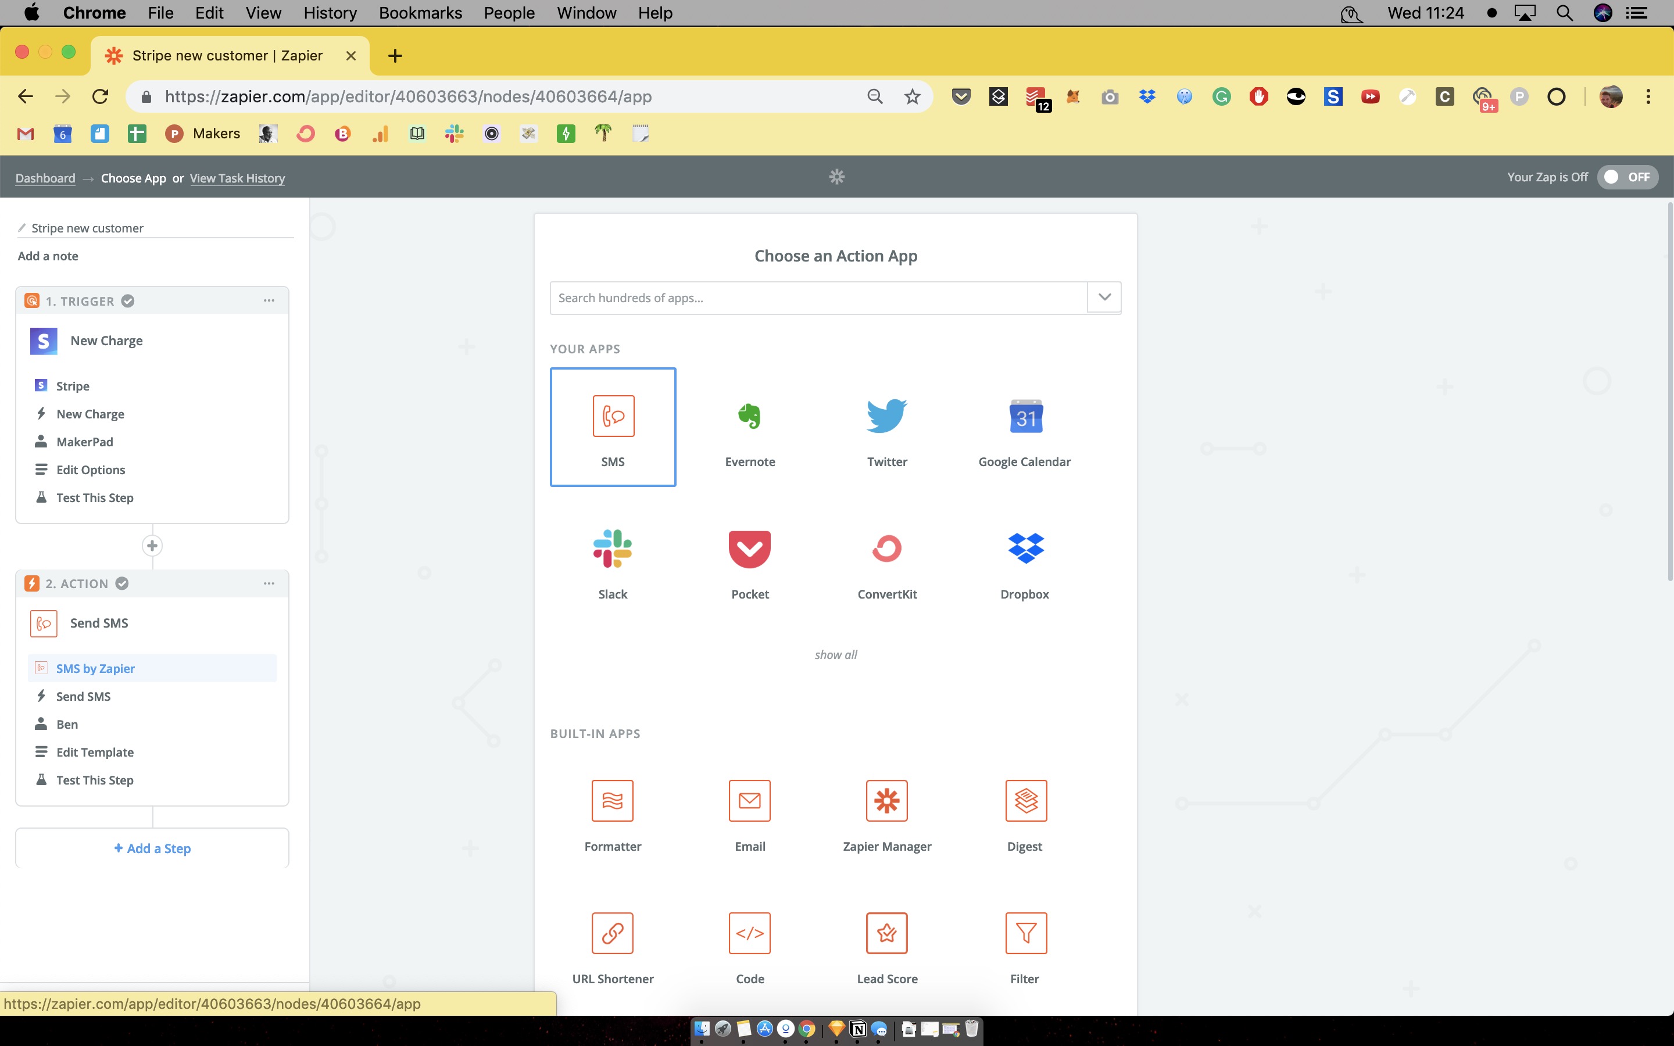Bookmark page with star icon
The height and width of the screenshot is (1046, 1674).
coord(913,97)
